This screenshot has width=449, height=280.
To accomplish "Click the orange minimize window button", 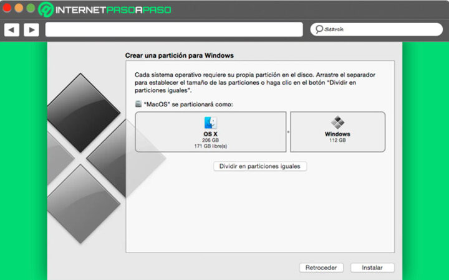I will [19, 7].
